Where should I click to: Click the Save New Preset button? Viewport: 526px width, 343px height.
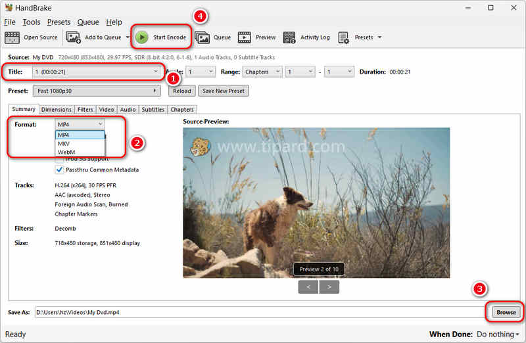224,91
